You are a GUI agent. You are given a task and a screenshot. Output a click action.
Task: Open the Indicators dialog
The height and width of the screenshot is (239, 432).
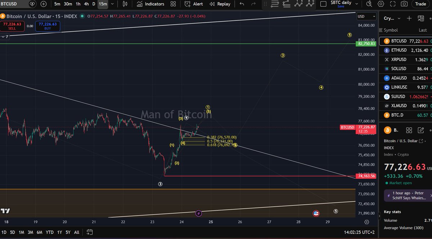150,4
